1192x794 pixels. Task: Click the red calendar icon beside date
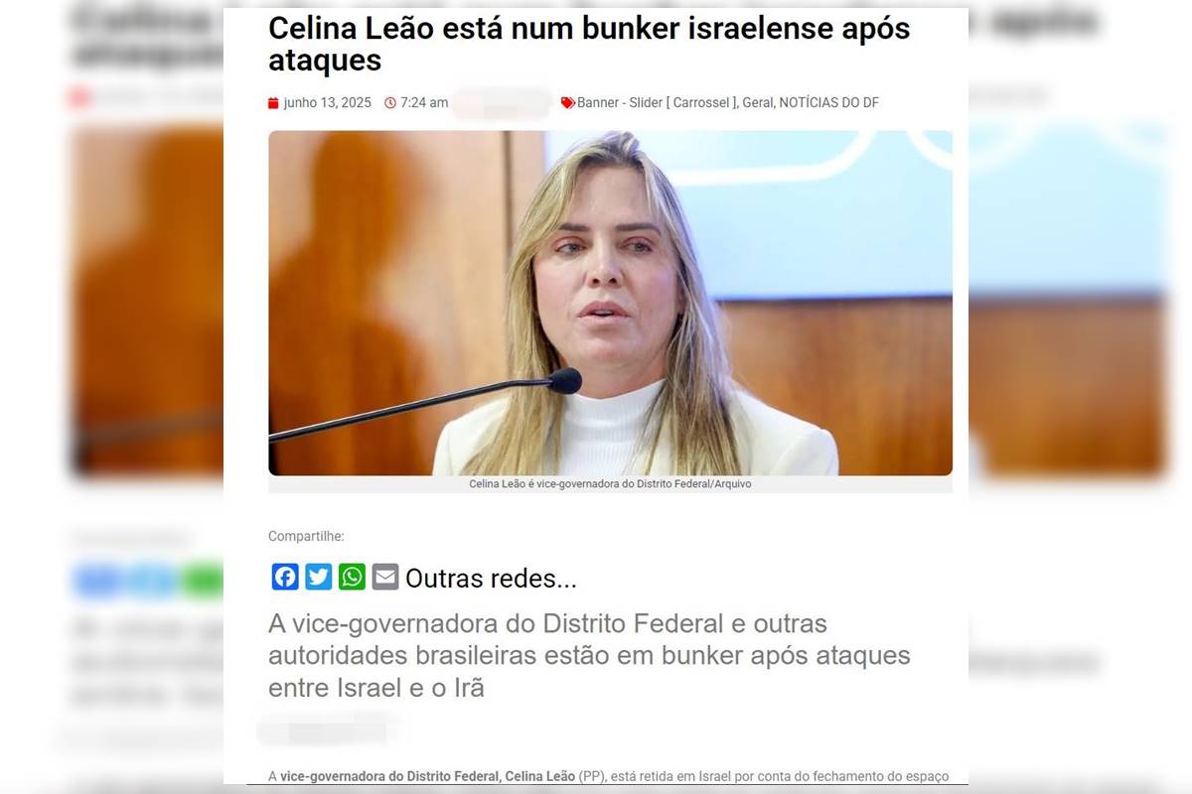(273, 103)
